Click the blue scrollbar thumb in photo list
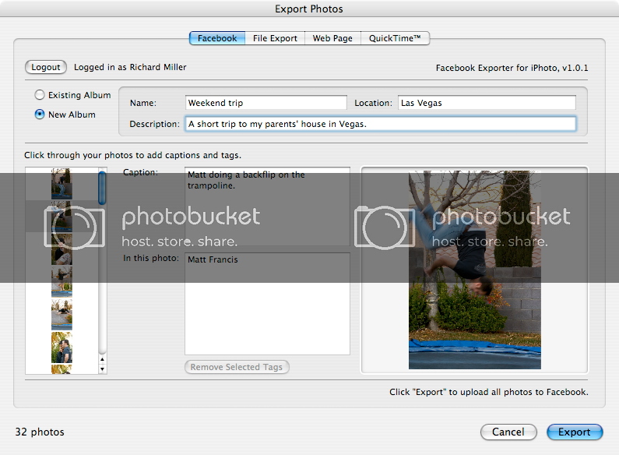619x455 pixels. [x=102, y=187]
